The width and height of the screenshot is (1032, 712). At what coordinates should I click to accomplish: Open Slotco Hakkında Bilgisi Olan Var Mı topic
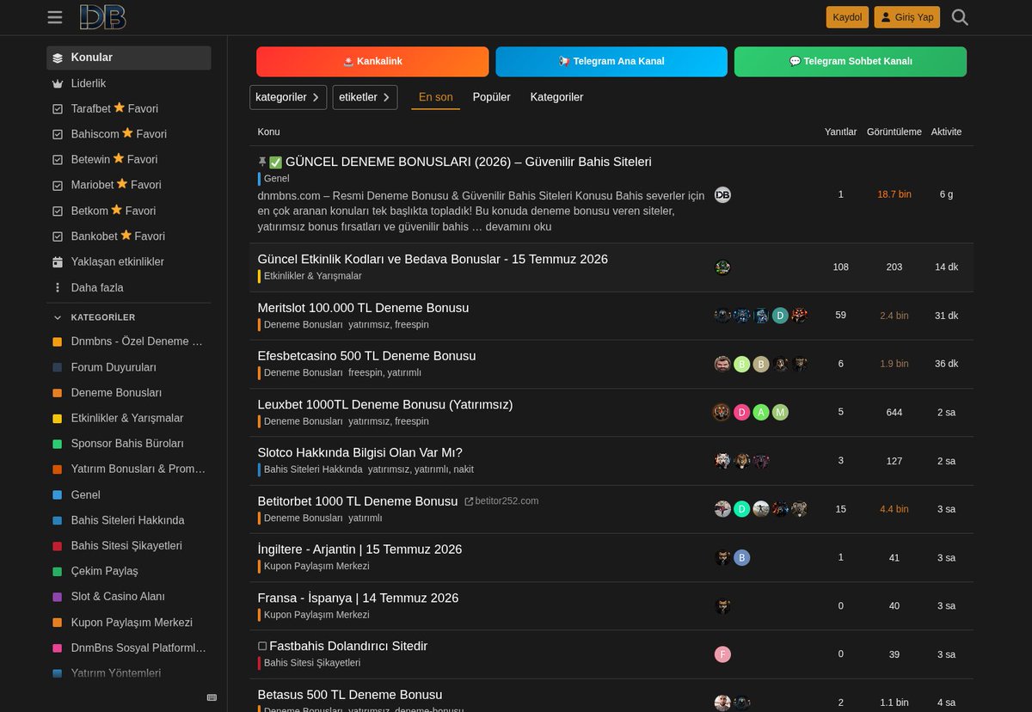pyautogui.click(x=360, y=452)
